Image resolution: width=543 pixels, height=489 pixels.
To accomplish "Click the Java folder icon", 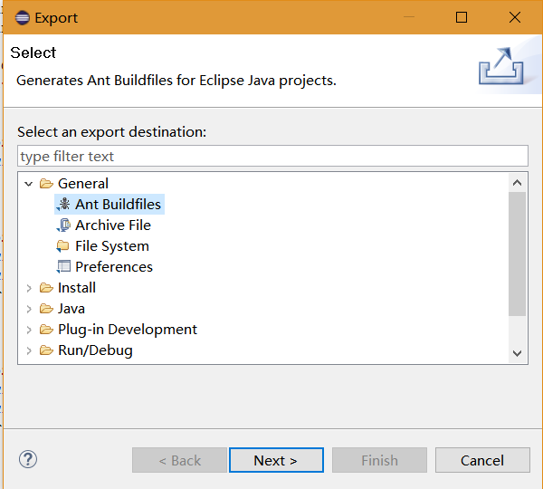I will point(46,309).
